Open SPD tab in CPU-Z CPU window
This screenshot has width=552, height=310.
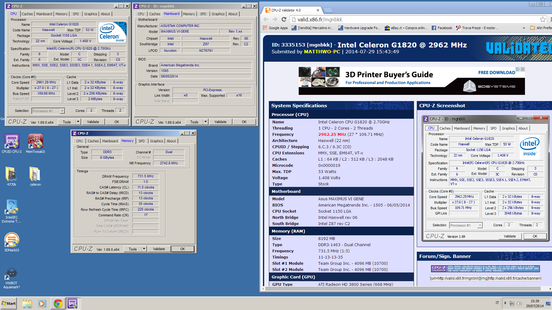coord(76,14)
